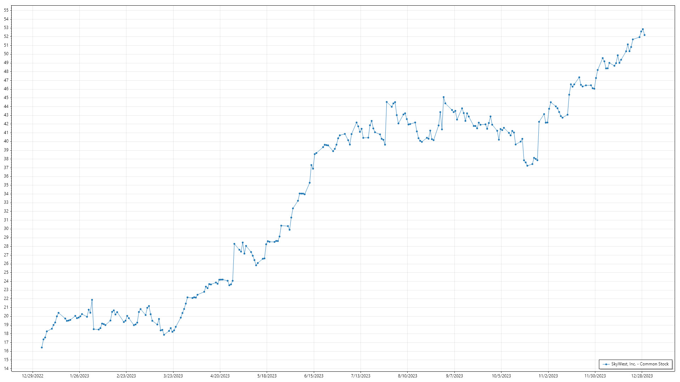Select the SkyWest, Inc. - Common Stock legend label
This screenshot has height=382, width=680.
click(640, 364)
